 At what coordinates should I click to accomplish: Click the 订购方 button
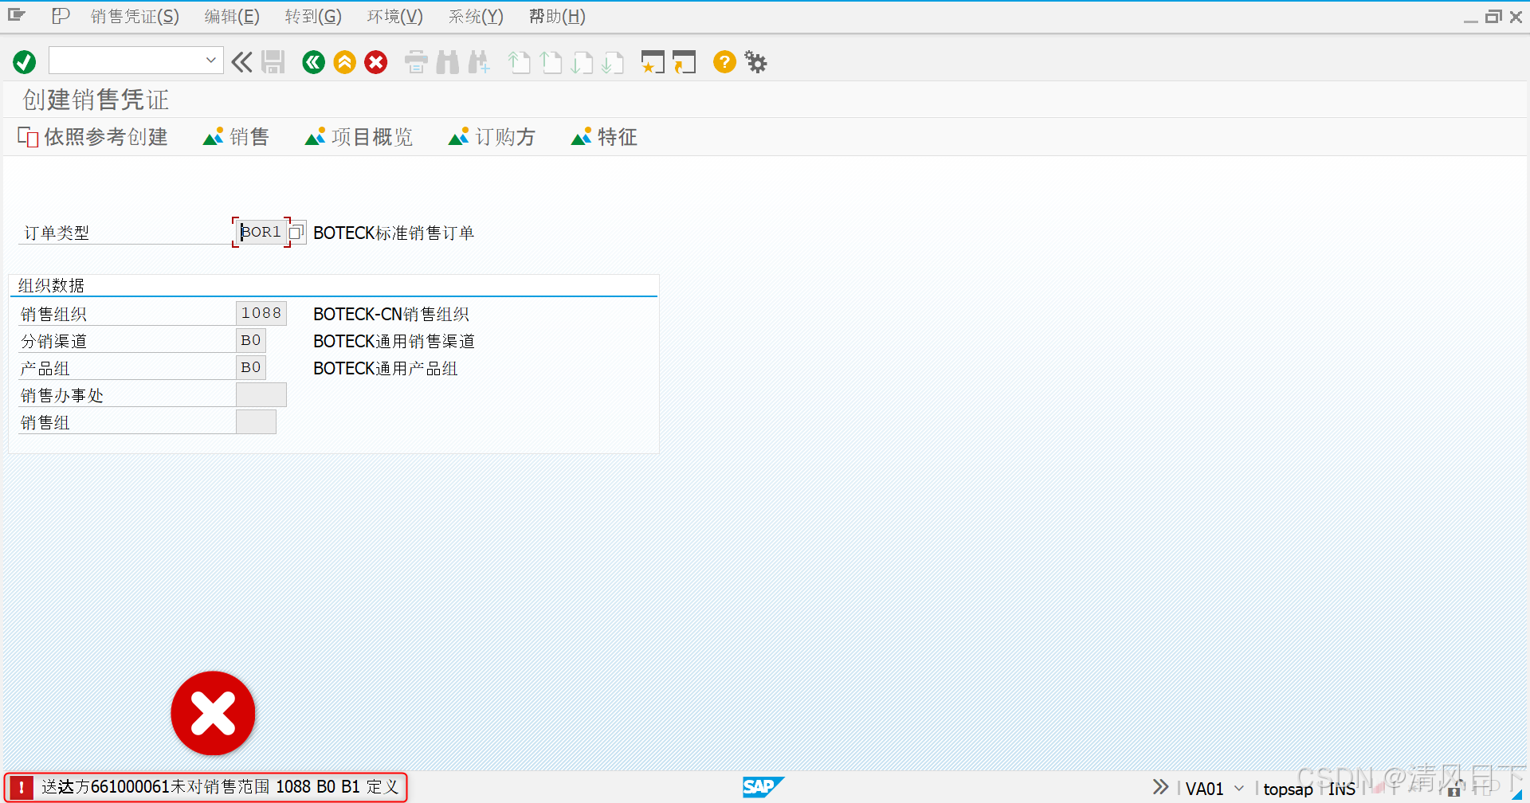[492, 137]
